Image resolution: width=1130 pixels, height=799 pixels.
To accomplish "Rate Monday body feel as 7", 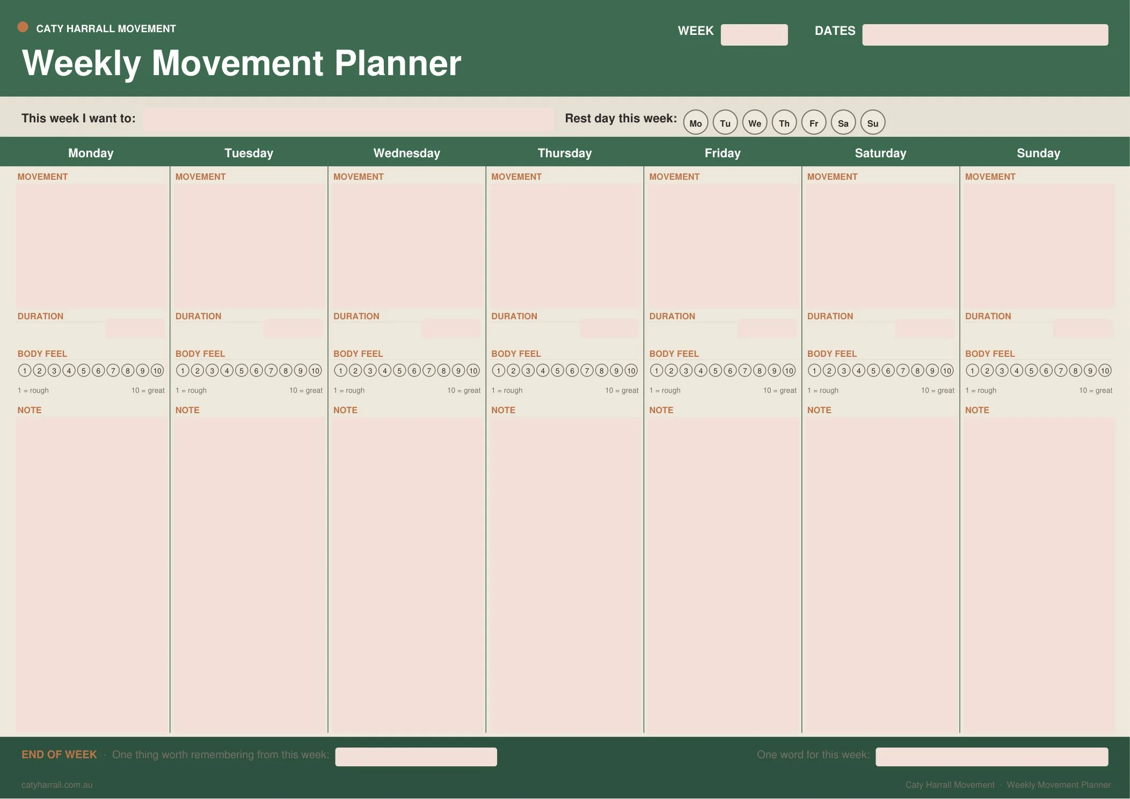I will 114,370.
